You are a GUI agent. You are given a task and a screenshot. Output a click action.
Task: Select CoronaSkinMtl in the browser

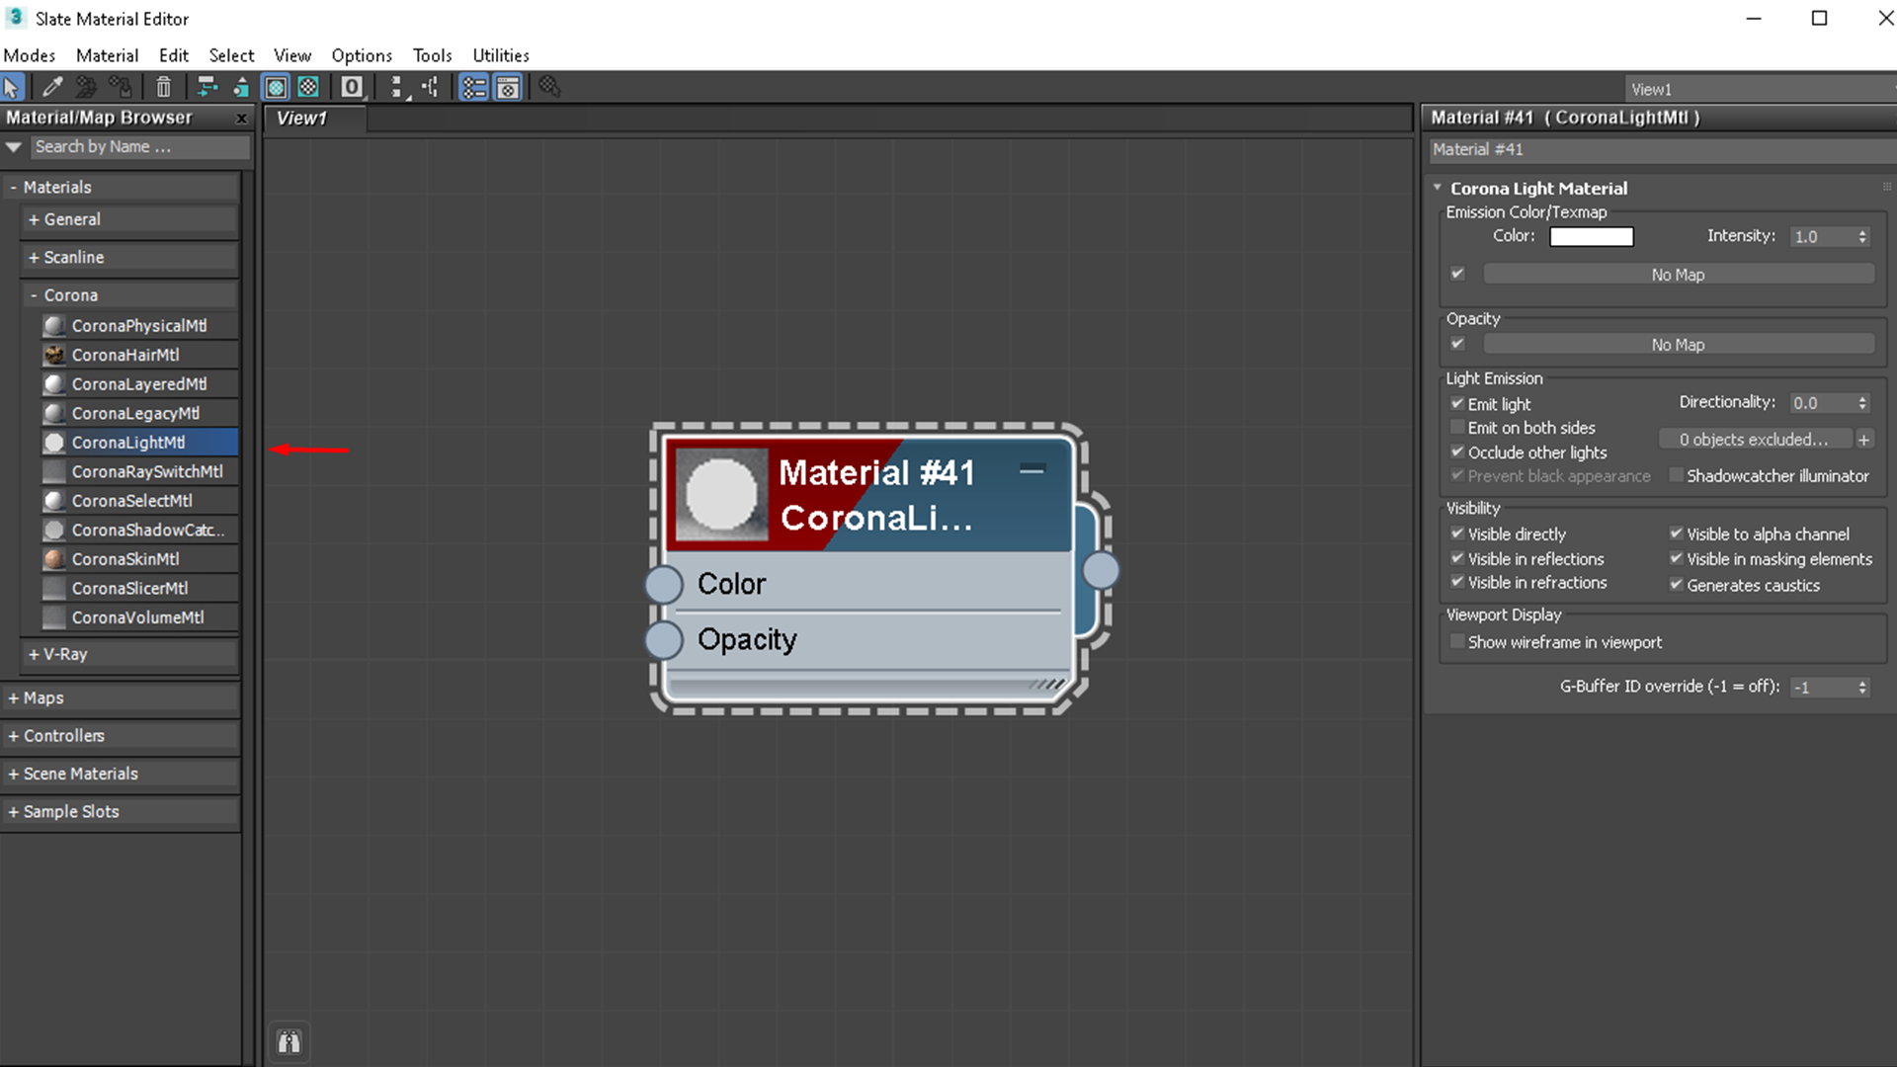(x=139, y=558)
